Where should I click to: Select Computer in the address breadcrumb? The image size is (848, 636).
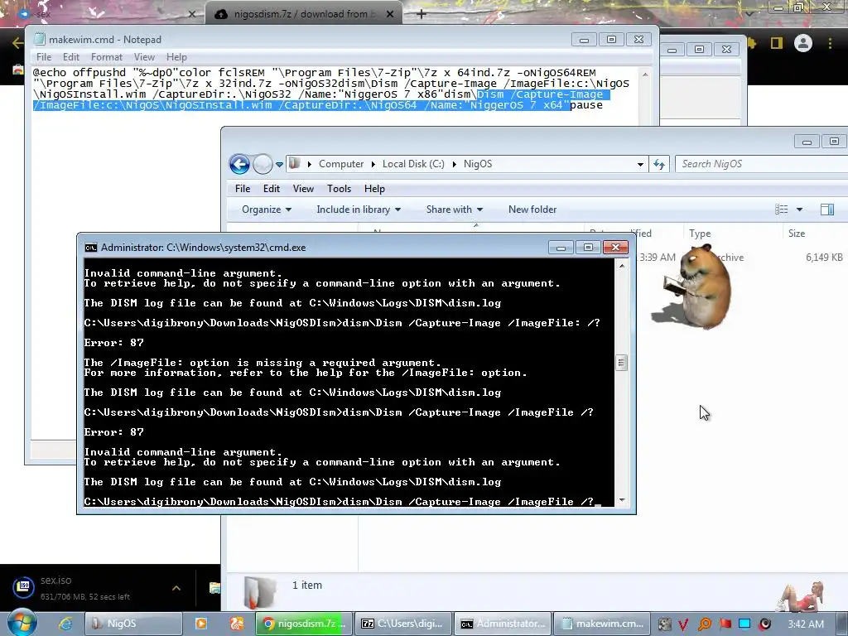coord(340,164)
